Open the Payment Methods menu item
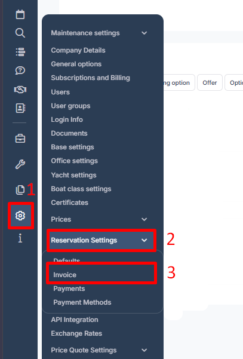This screenshot has width=243, height=359. coord(82,302)
